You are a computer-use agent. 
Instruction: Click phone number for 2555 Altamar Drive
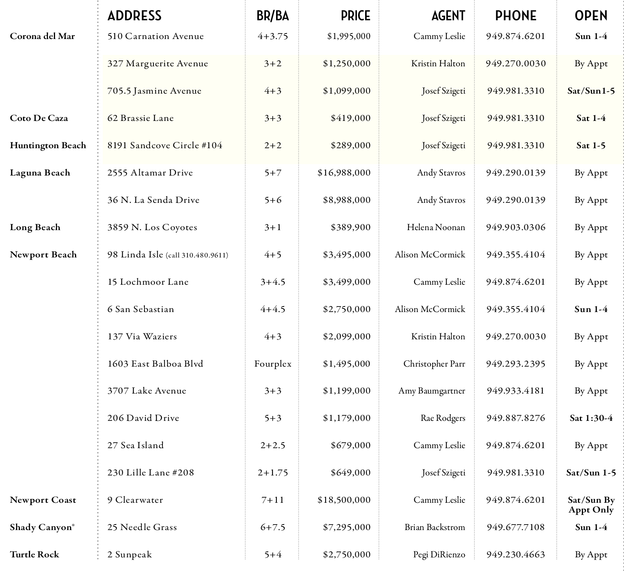point(515,173)
